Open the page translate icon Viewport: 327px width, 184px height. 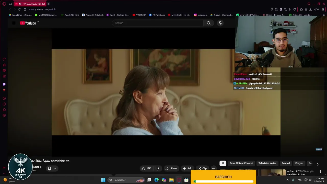click(x=285, y=9)
